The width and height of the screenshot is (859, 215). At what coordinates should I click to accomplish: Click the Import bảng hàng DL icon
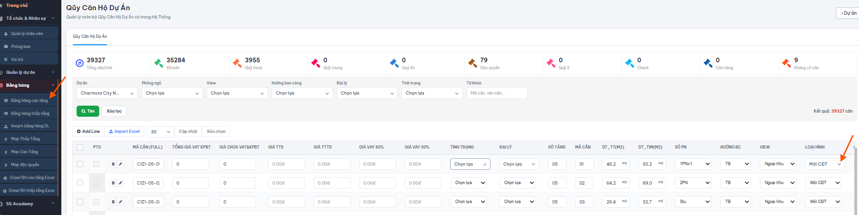(x=6, y=126)
